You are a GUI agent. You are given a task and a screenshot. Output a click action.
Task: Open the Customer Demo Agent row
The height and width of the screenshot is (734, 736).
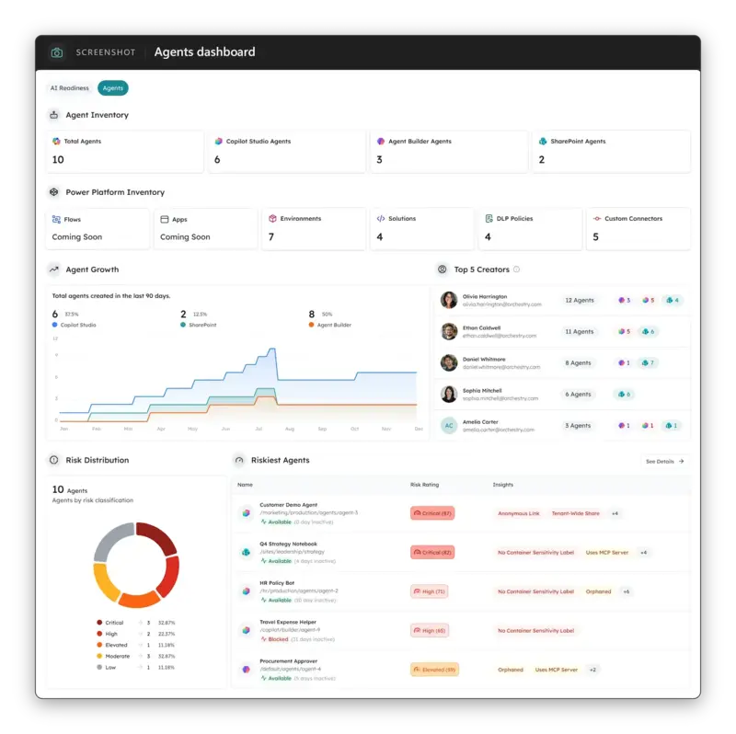click(x=463, y=513)
